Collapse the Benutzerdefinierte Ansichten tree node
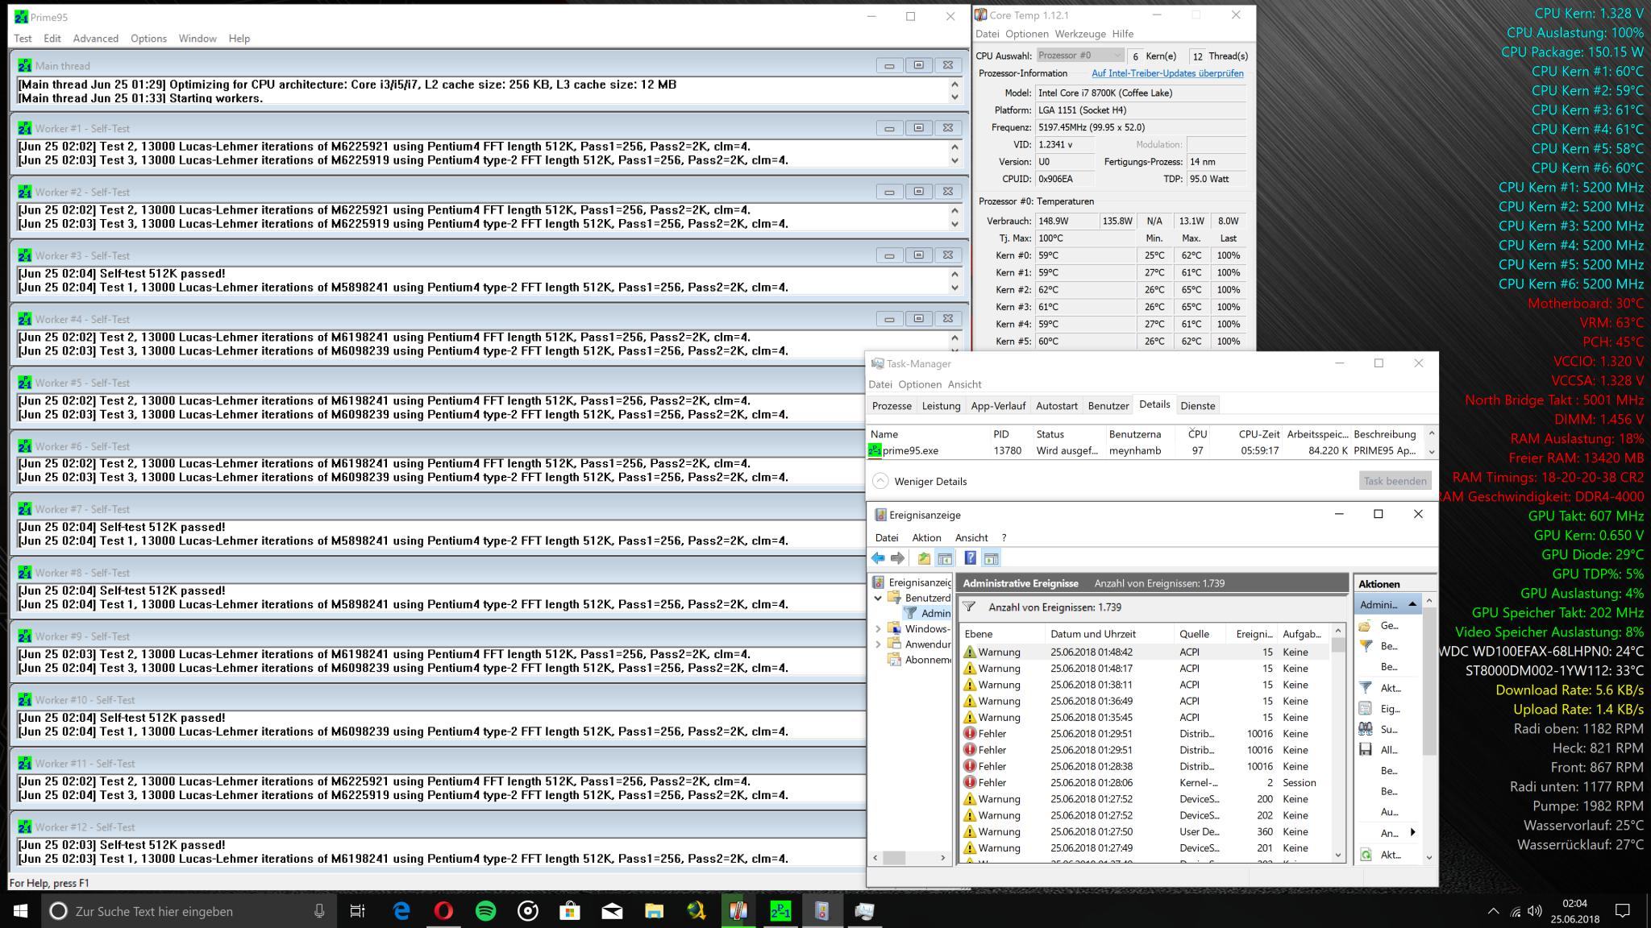This screenshot has height=928, width=1651. click(x=878, y=598)
